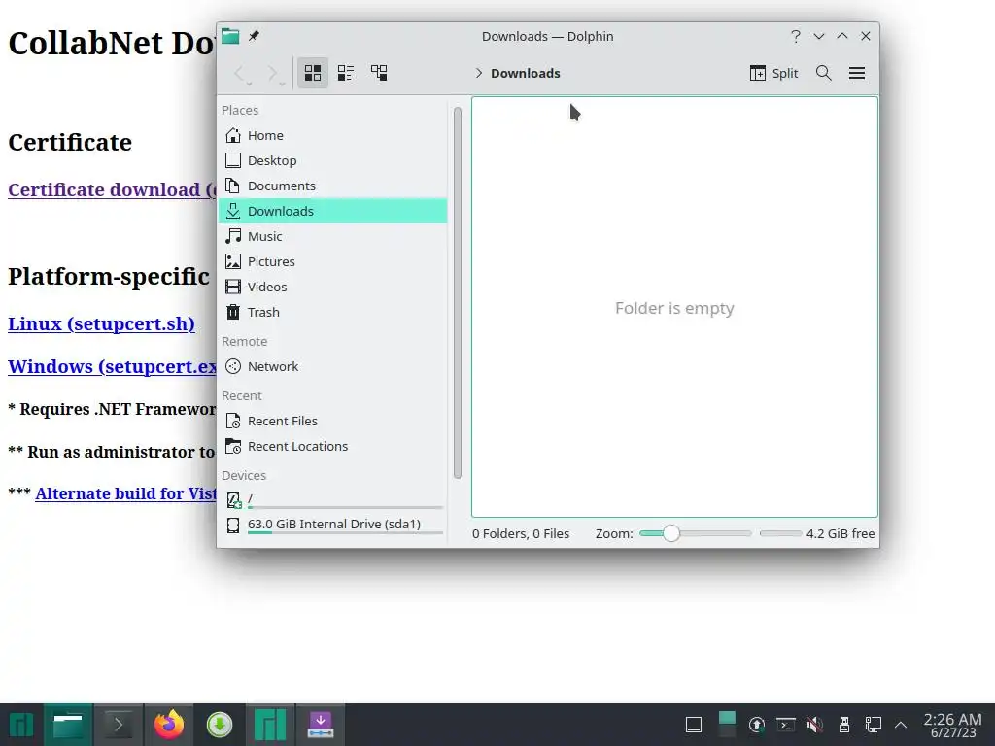Adjust the Zoom slider handle
Screen dimensions: 995x746
[670, 533]
